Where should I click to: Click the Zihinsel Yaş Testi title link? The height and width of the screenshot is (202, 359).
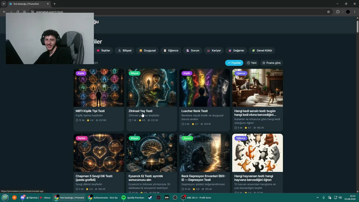coord(141,111)
